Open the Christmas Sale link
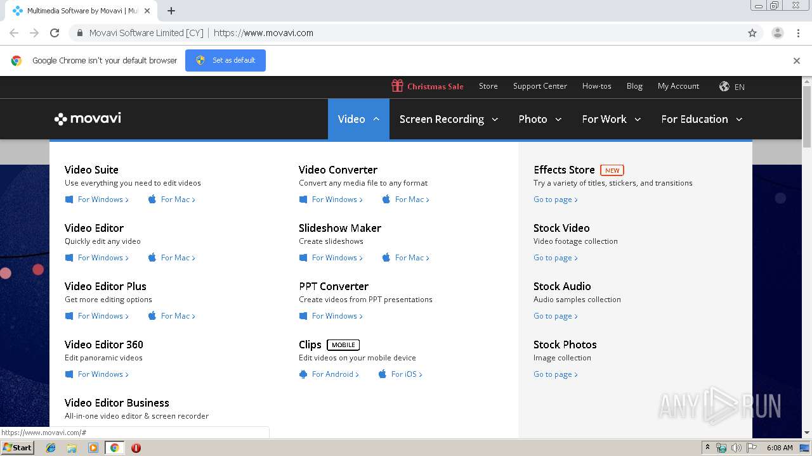This screenshot has height=456, width=812. (435, 86)
